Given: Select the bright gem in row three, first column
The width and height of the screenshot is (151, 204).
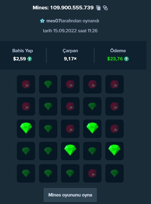Looking at the screenshot, I should tap(26, 129).
